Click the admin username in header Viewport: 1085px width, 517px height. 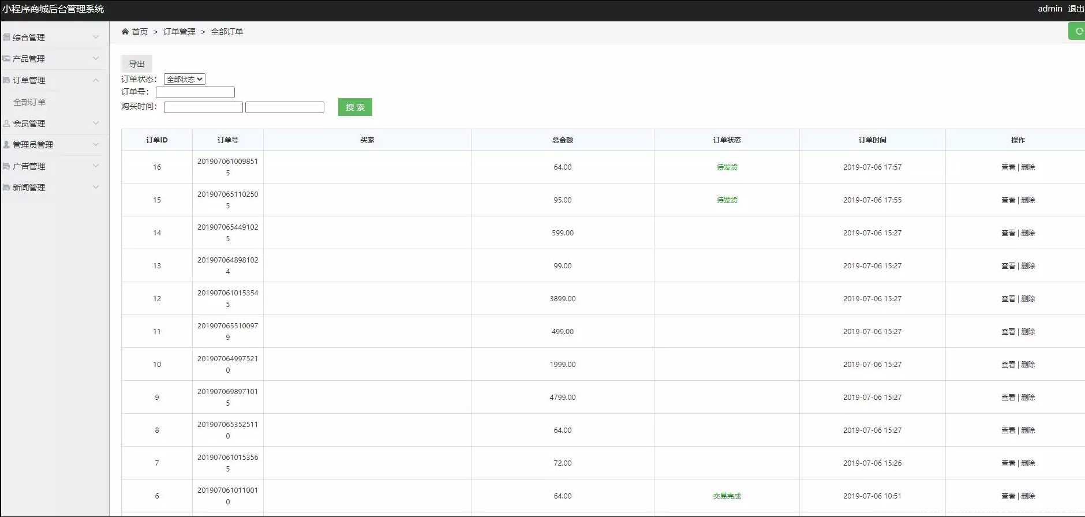tap(1050, 9)
